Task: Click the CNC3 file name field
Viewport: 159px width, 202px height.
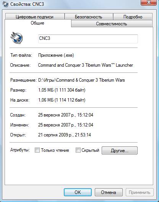Action: coord(88,39)
